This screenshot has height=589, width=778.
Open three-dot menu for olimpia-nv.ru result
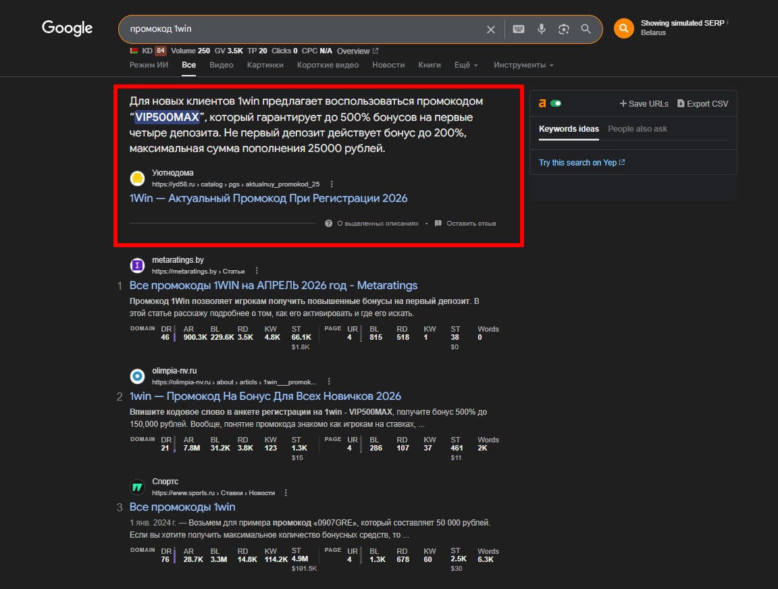(x=329, y=382)
